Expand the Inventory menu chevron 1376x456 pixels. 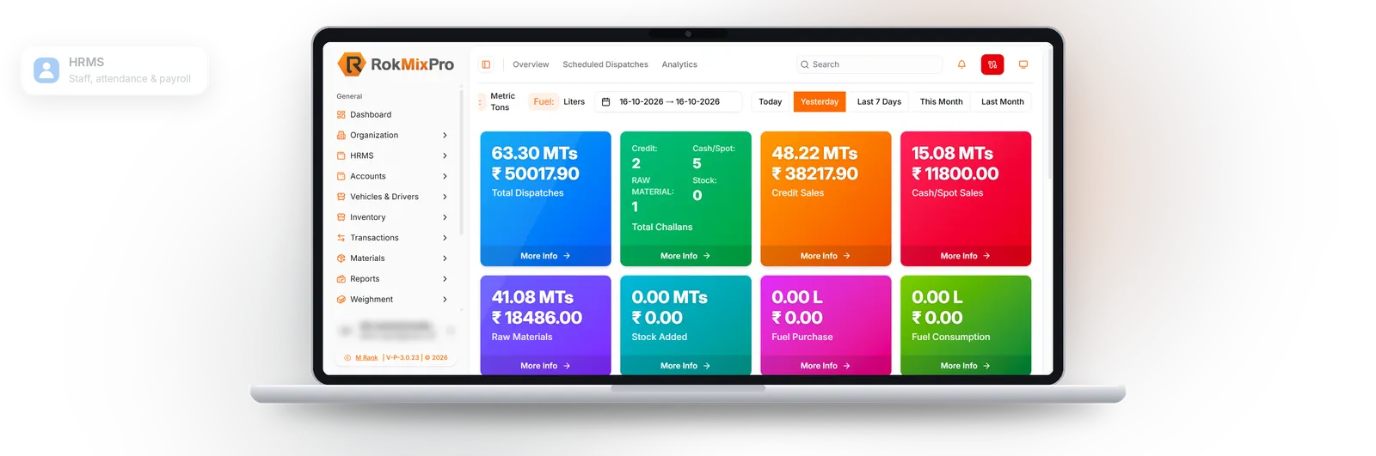[x=445, y=217]
